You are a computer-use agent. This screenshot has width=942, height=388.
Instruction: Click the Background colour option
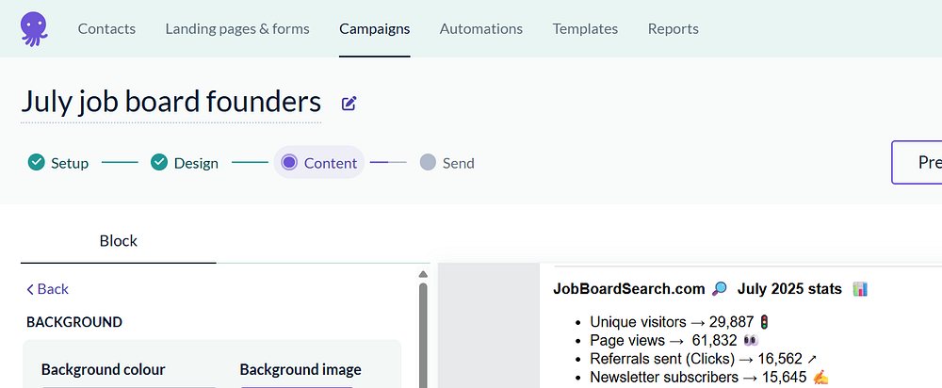click(104, 370)
